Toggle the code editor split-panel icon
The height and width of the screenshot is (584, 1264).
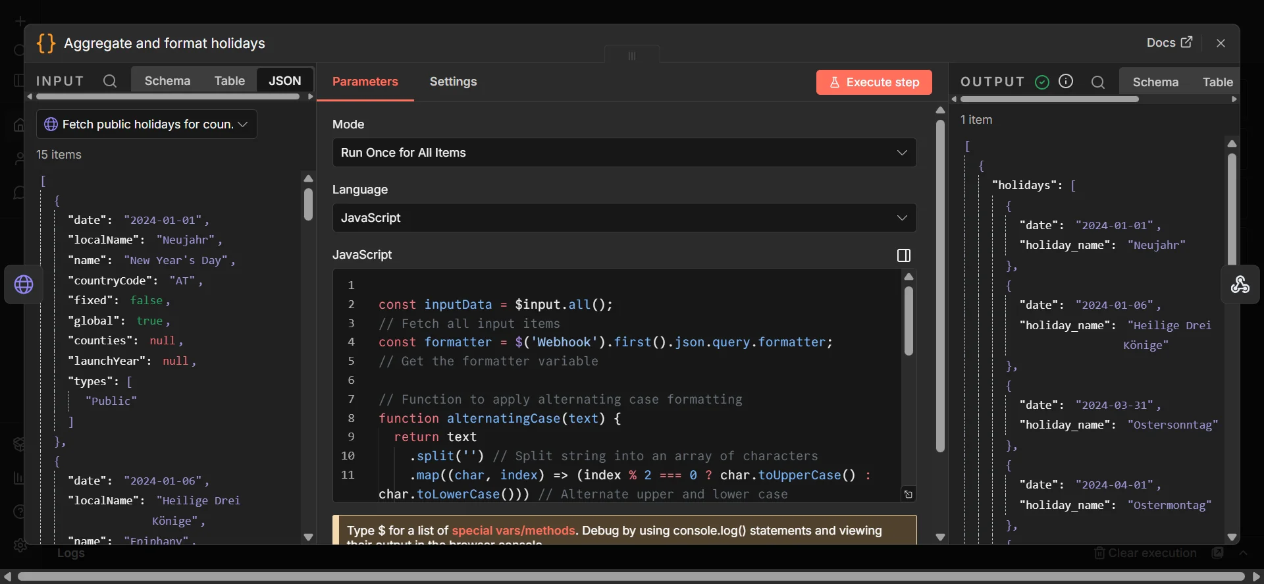[x=904, y=255]
